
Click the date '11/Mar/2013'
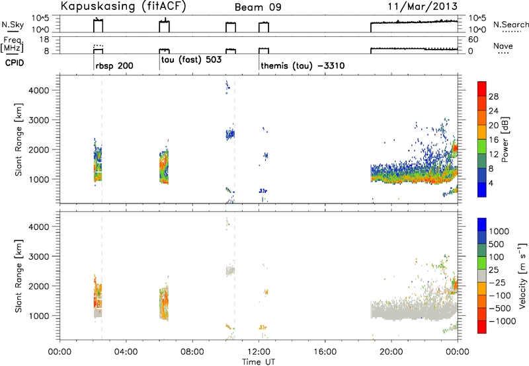[x=423, y=6]
